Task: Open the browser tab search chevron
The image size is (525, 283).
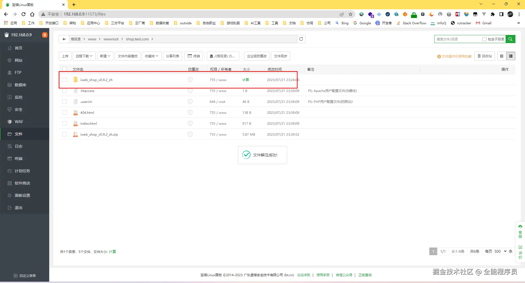Action: [x=481, y=4]
